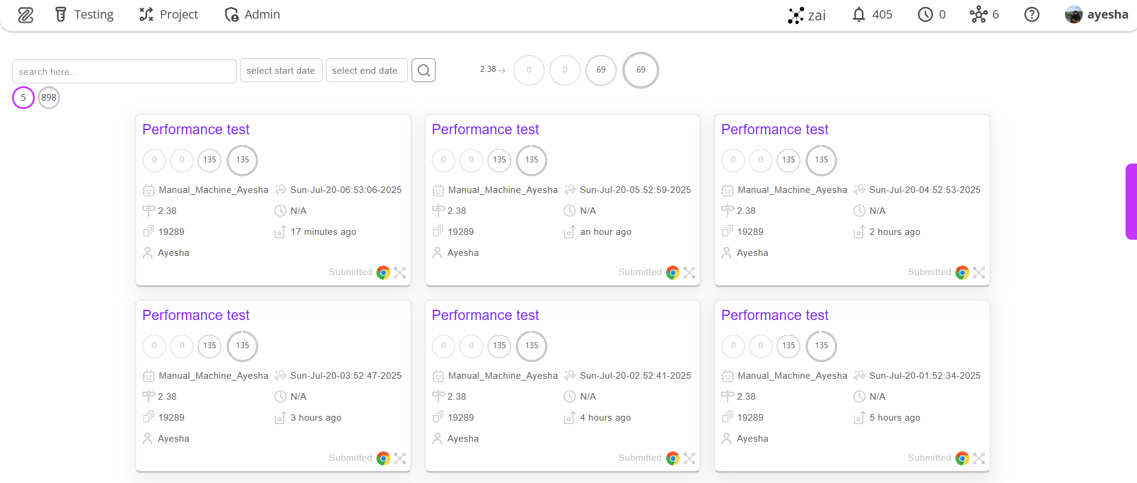Click the Chrome icon on 17 minutes ago card
Image resolution: width=1137 pixels, height=483 pixels.
(x=383, y=273)
